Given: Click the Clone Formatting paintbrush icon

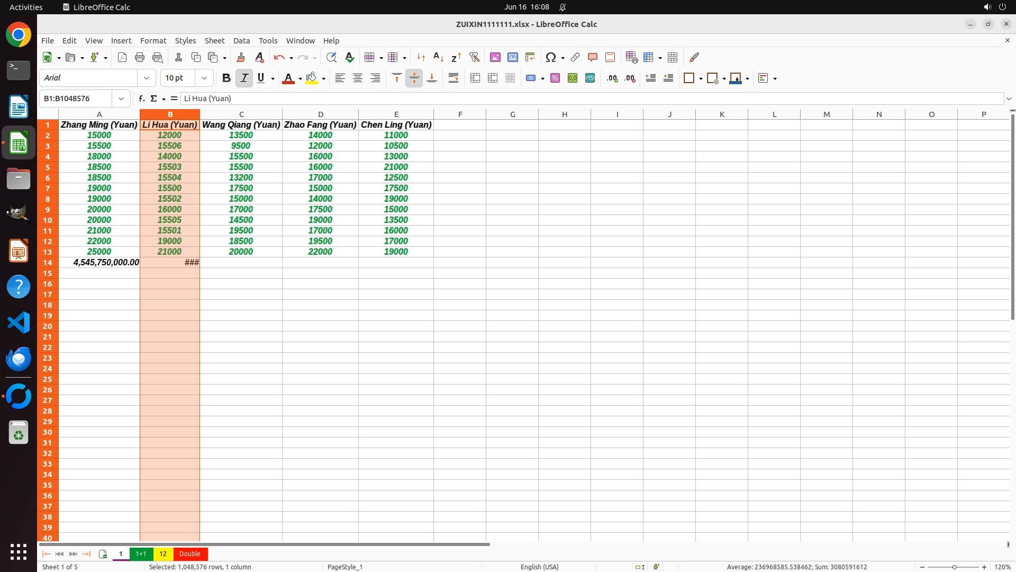Looking at the screenshot, I should click(x=241, y=57).
